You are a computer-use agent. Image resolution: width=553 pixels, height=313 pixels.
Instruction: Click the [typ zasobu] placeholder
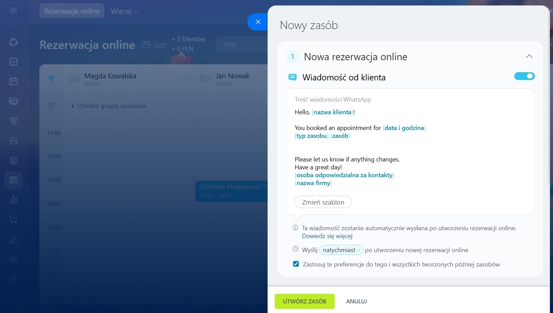312,136
